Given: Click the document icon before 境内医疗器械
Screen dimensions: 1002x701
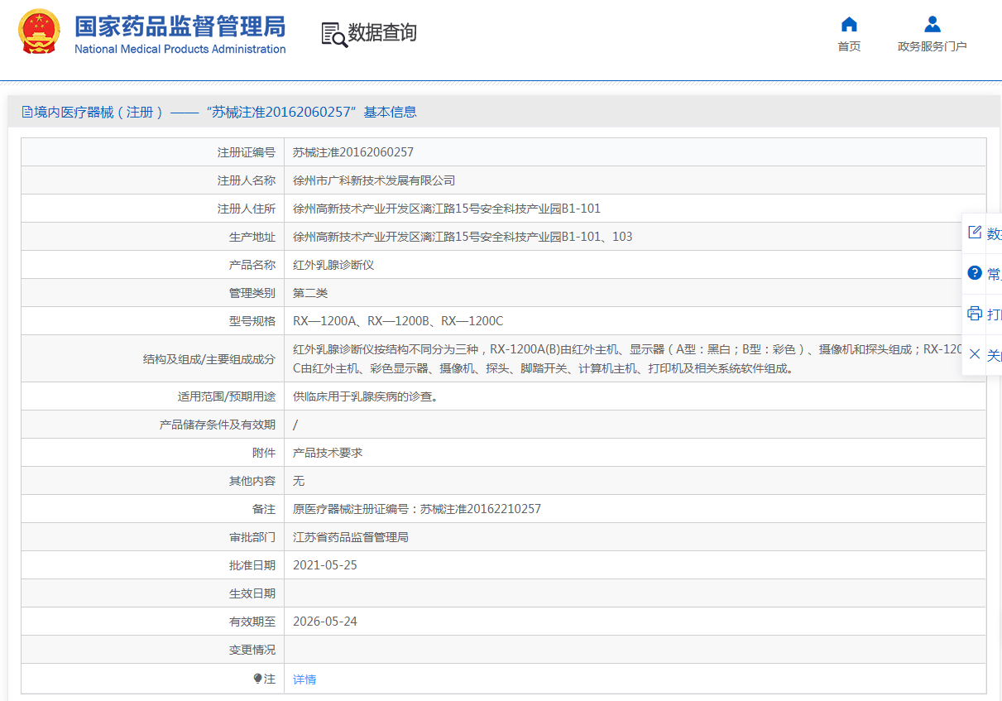Looking at the screenshot, I should point(27,112).
